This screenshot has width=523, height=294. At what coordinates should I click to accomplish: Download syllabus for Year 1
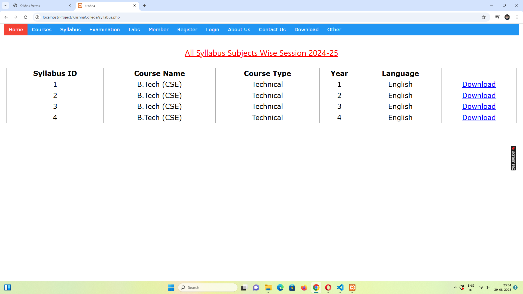479,84
